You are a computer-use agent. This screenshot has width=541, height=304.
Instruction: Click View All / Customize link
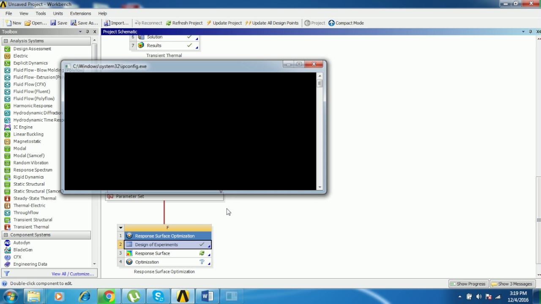(73, 274)
